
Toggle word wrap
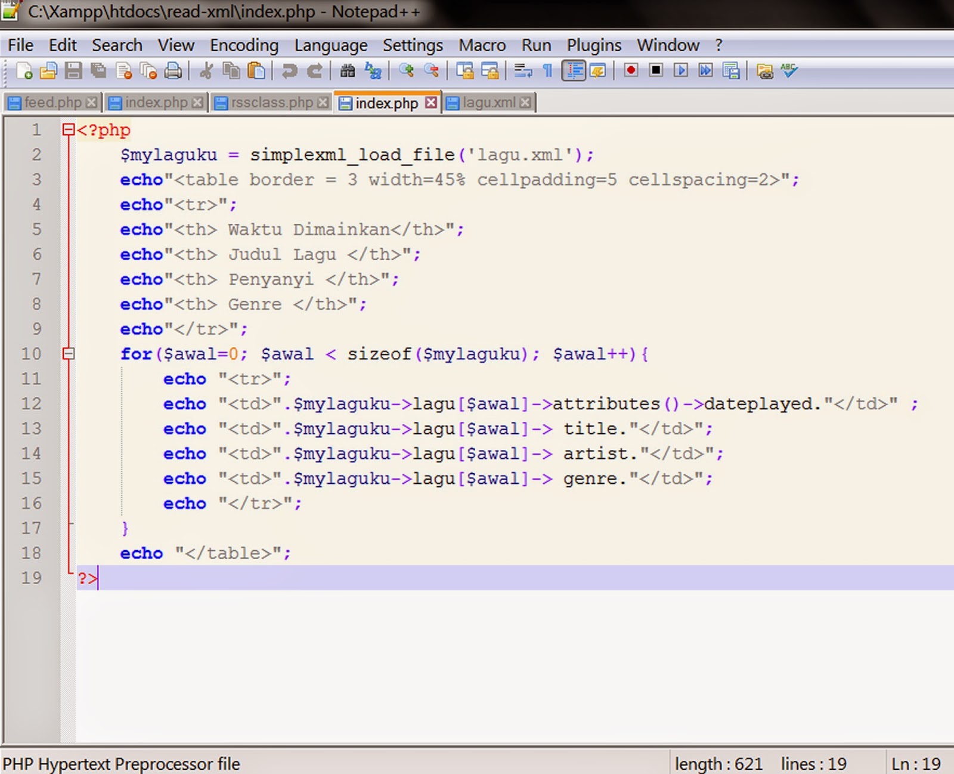(x=524, y=71)
